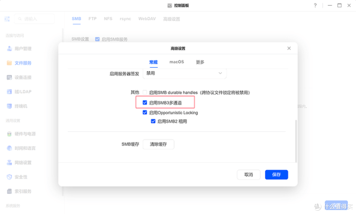The height and width of the screenshot is (214, 356).
Task: Expand the 禁用 selection list
Action: click(x=184, y=73)
